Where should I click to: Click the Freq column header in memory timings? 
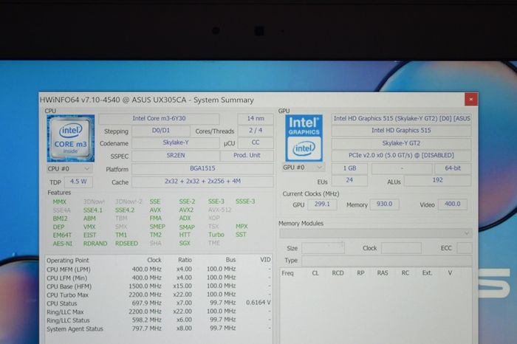pyautogui.click(x=287, y=273)
